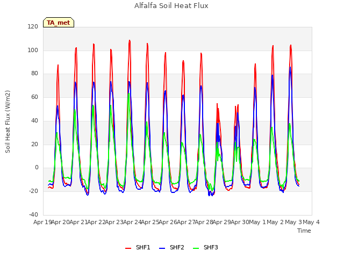Click the -20 y-axis tick label
The width and height of the screenshot is (344, 258).
point(33,191)
